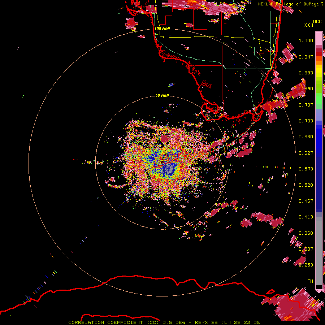Click the "CORRELATION COEFFICIENT (CC)" caption text
The width and height of the screenshot is (325, 325).
click(x=114, y=322)
